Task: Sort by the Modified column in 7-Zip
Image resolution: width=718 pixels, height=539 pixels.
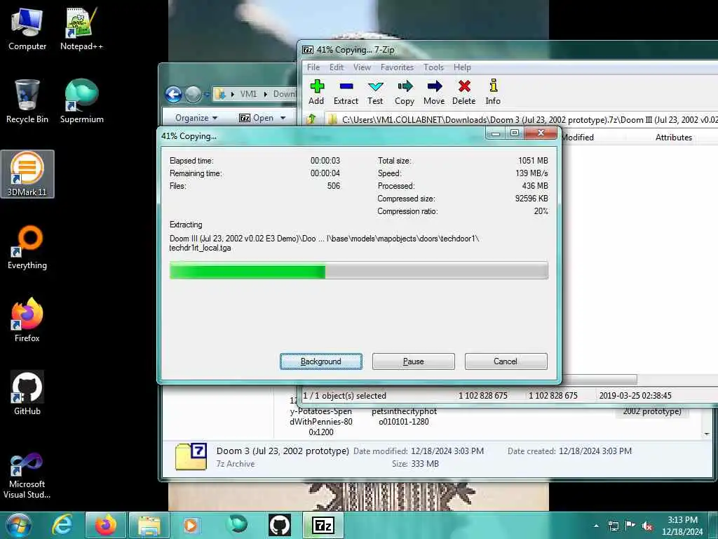Action: [x=578, y=137]
